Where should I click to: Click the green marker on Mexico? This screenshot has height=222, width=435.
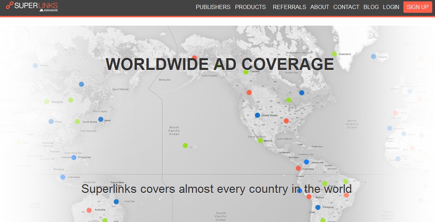(x=260, y=140)
